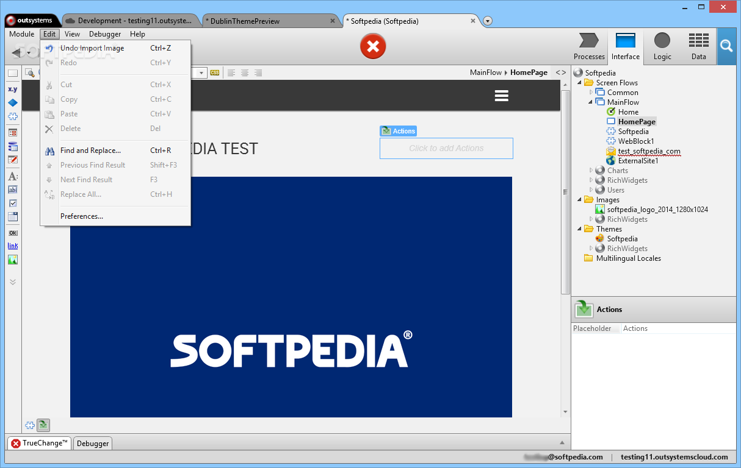Image resolution: width=741 pixels, height=468 pixels.
Task: Open the back arrow history dropdown
Action: tap(29, 54)
